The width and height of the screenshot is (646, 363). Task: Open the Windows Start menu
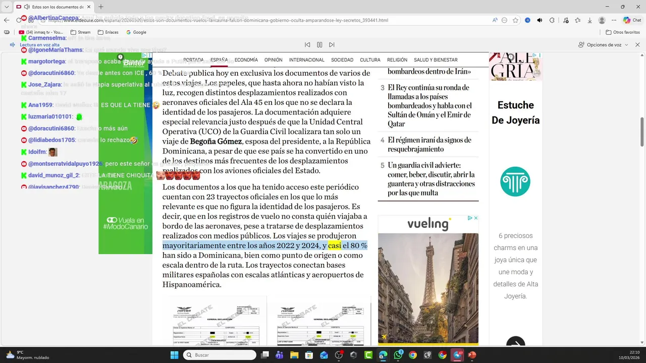[174, 355]
